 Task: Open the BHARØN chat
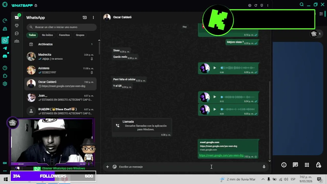pos(61,111)
